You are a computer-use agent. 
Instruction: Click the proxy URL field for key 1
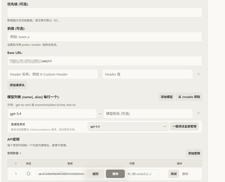pos(142,174)
